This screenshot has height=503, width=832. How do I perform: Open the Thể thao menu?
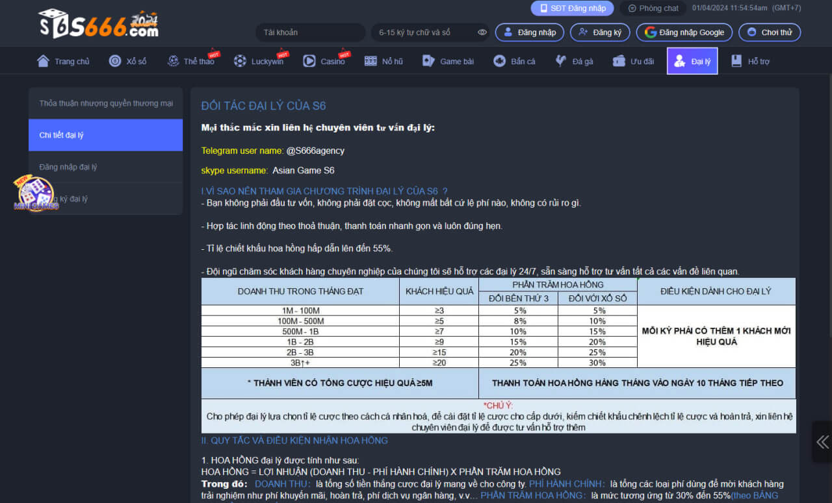click(191, 61)
